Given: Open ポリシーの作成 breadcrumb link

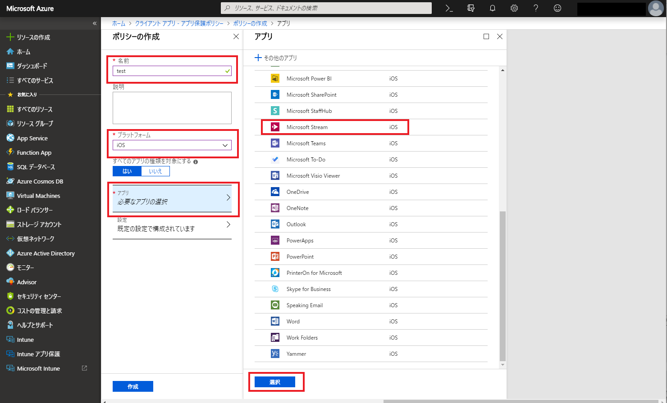Looking at the screenshot, I should coord(250,23).
